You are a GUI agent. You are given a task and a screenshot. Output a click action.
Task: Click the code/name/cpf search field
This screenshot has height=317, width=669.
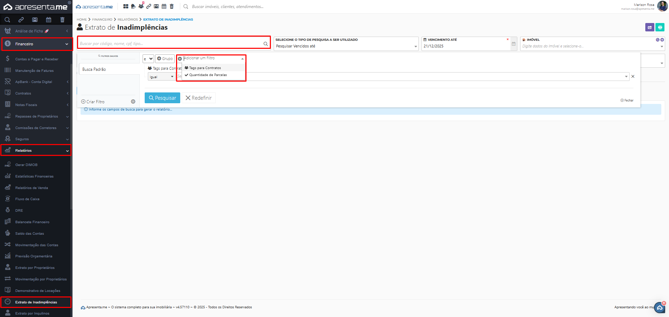(x=170, y=44)
